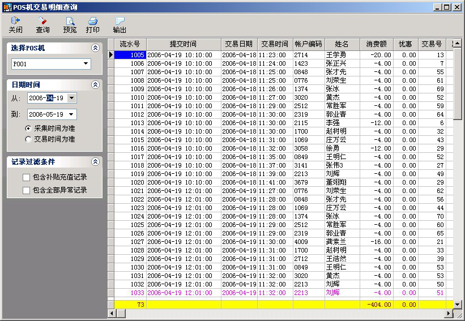Sort by the 姓名 column header
465x321 pixels.
tap(342, 44)
